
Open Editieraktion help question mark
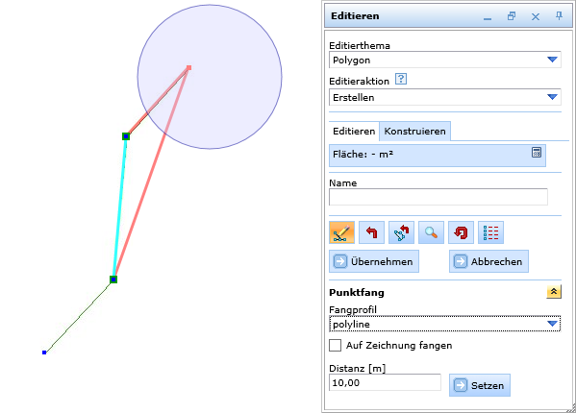point(401,79)
